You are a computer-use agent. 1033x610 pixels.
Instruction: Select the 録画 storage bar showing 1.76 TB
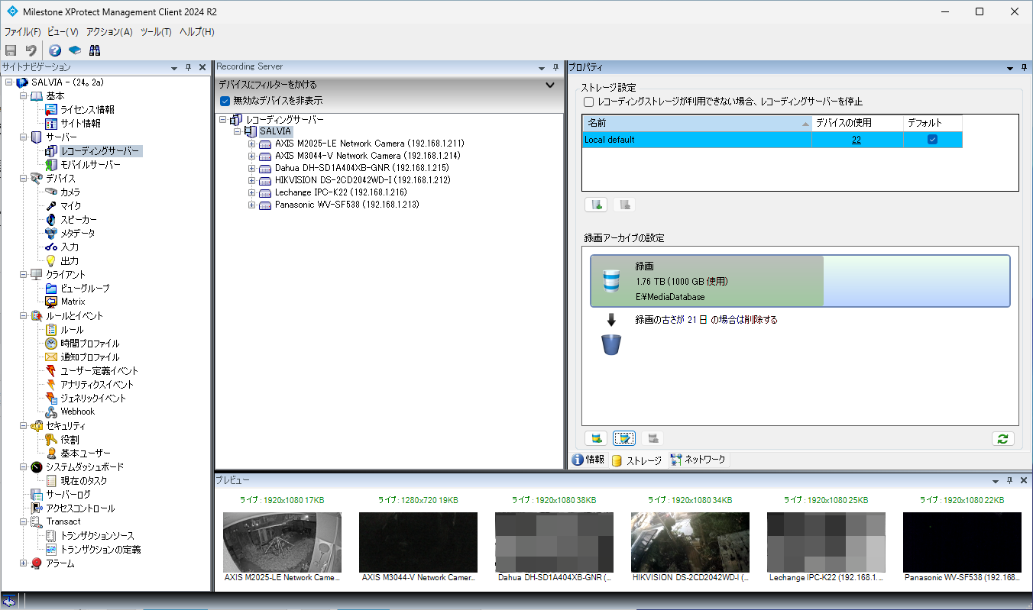pos(800,281)
